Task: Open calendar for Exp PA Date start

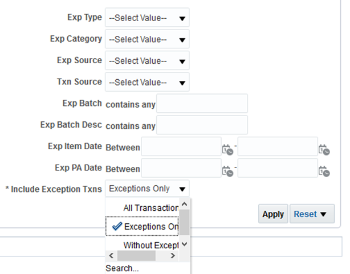Action: (x=227, y=170)
